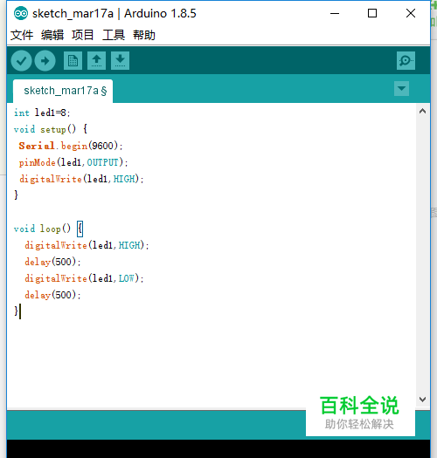Select the sketch_mar17a tab
This screenshot has height=458, width=437.
63,91
